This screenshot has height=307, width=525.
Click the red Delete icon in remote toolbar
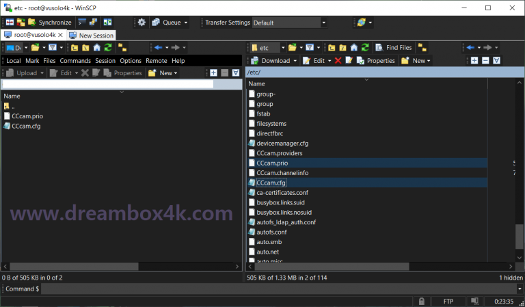[338, 61]
